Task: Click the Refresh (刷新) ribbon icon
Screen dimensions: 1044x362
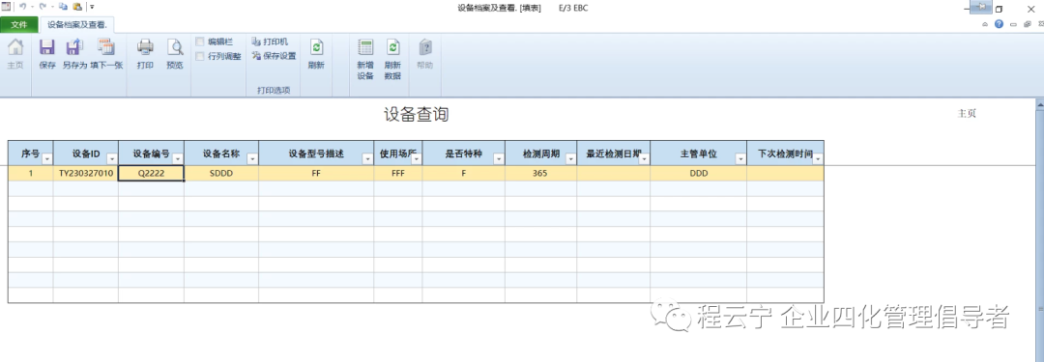Action: tap(316, 48)
